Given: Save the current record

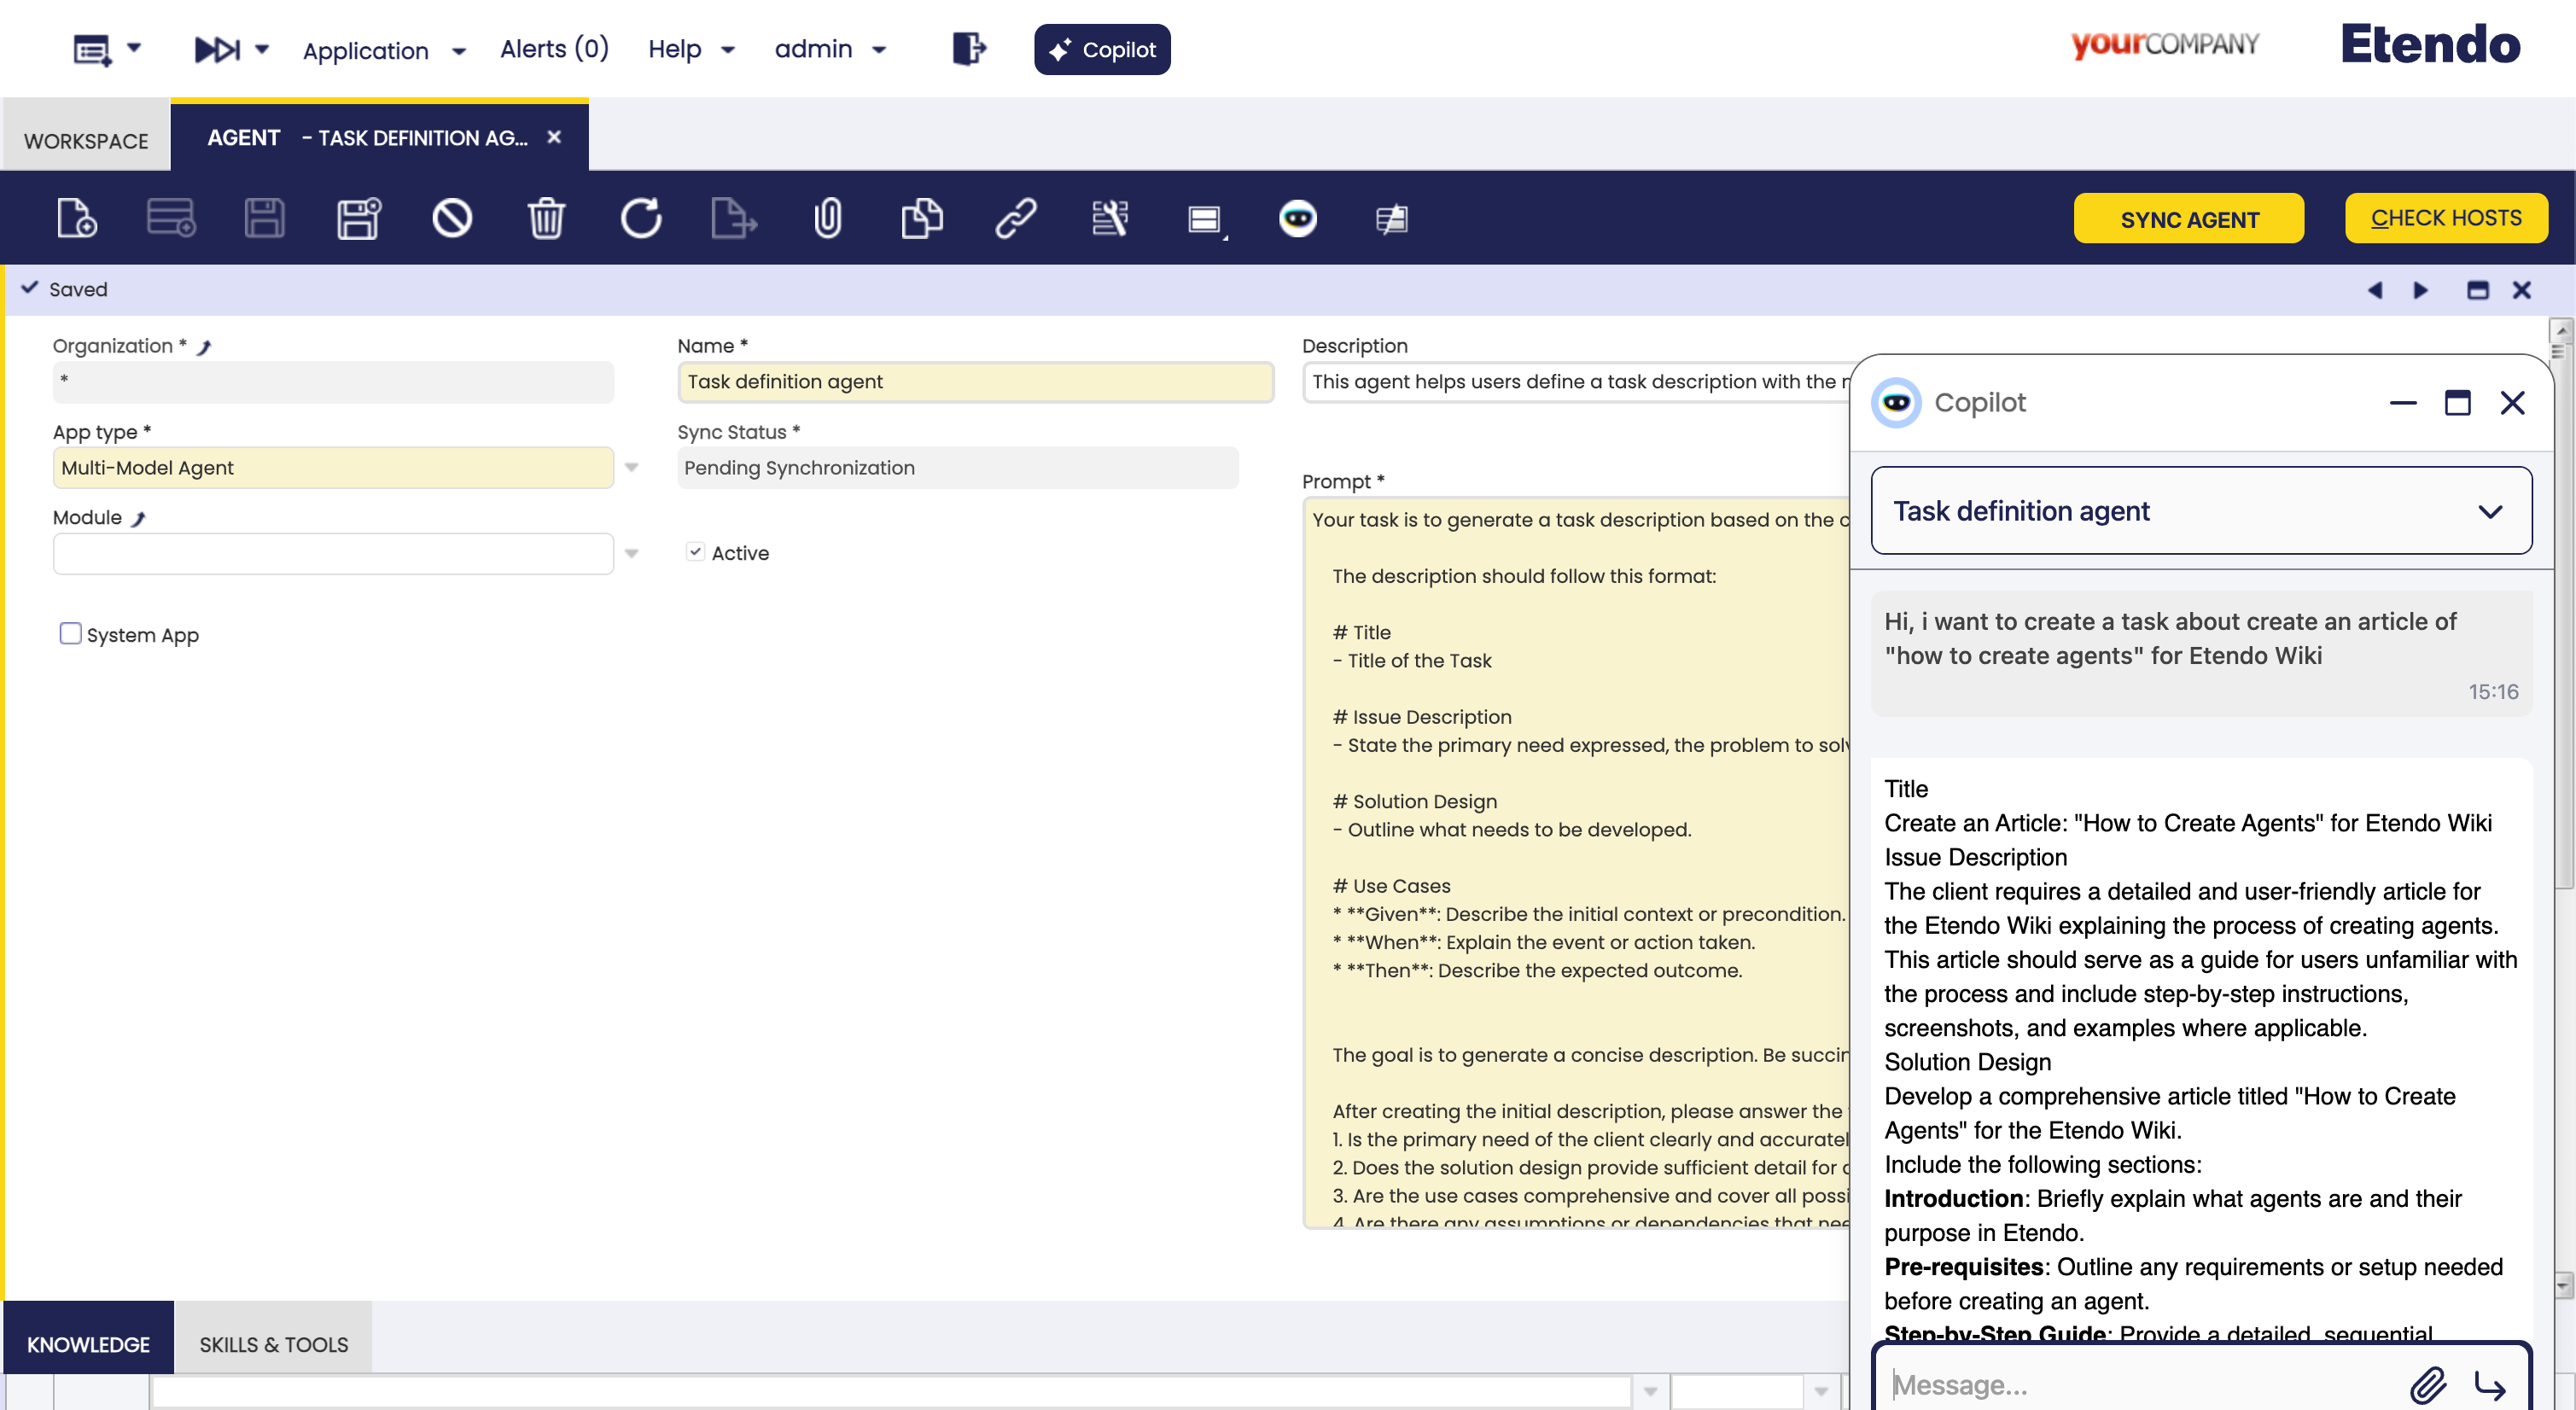Looking at the screenshot, I should coord(264,218).
